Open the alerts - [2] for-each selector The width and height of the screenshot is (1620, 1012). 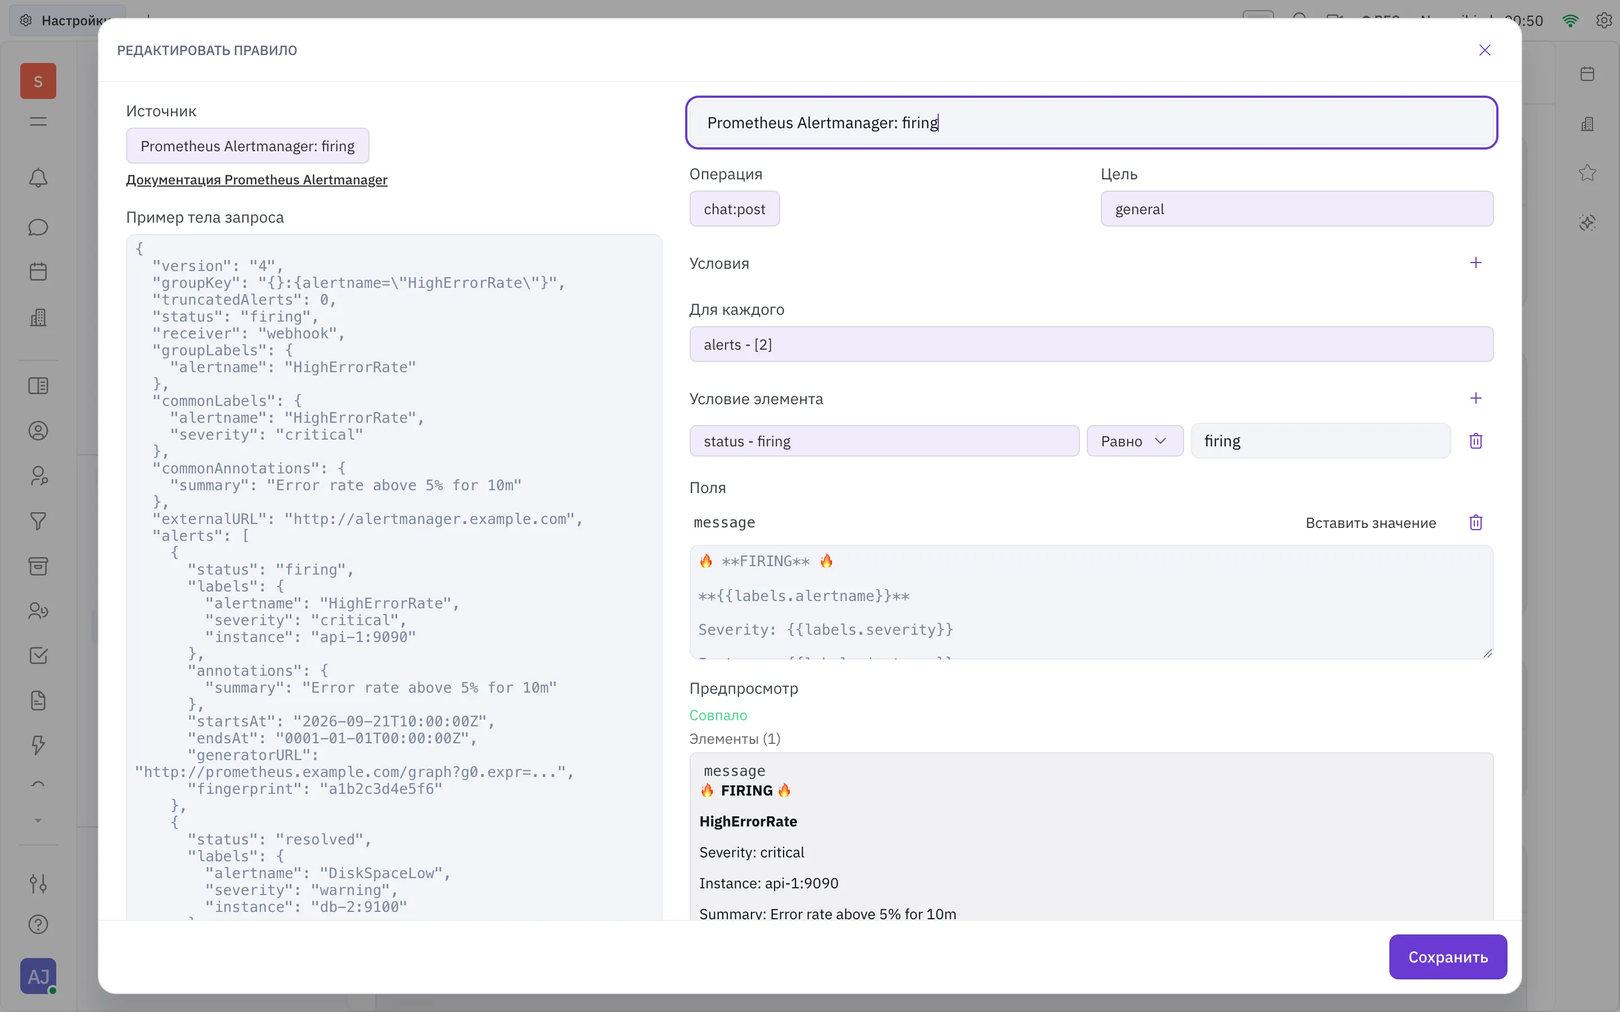point(1091,345)
